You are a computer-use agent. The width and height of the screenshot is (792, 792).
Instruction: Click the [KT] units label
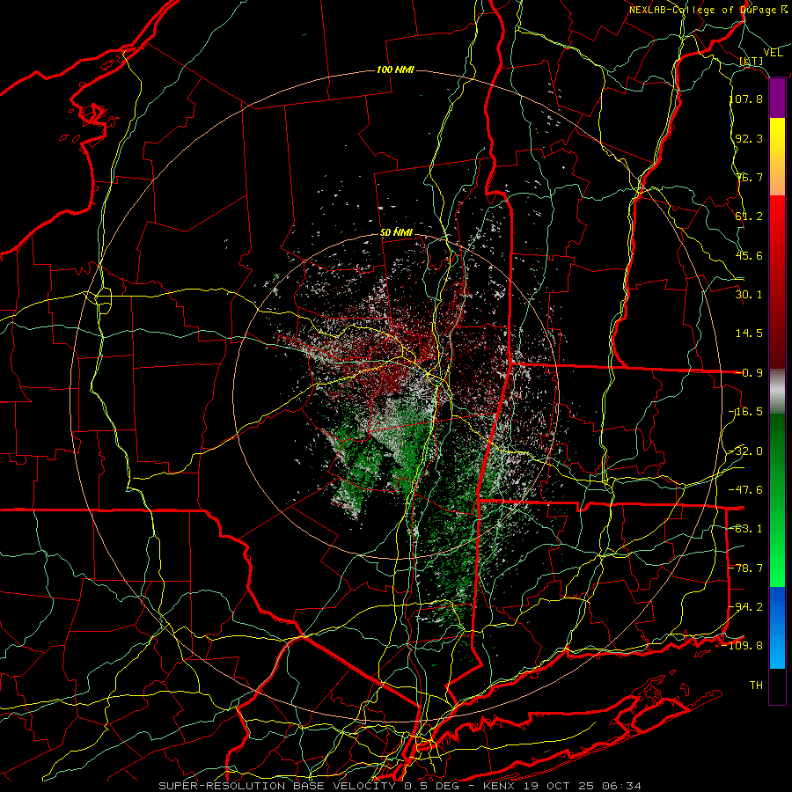[752, 61]
